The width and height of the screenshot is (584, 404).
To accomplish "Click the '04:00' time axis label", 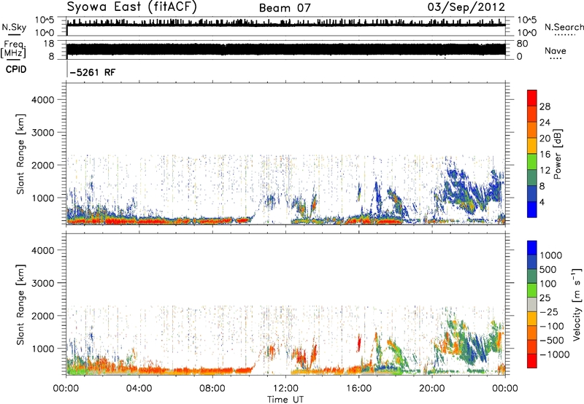I will 139,389.
